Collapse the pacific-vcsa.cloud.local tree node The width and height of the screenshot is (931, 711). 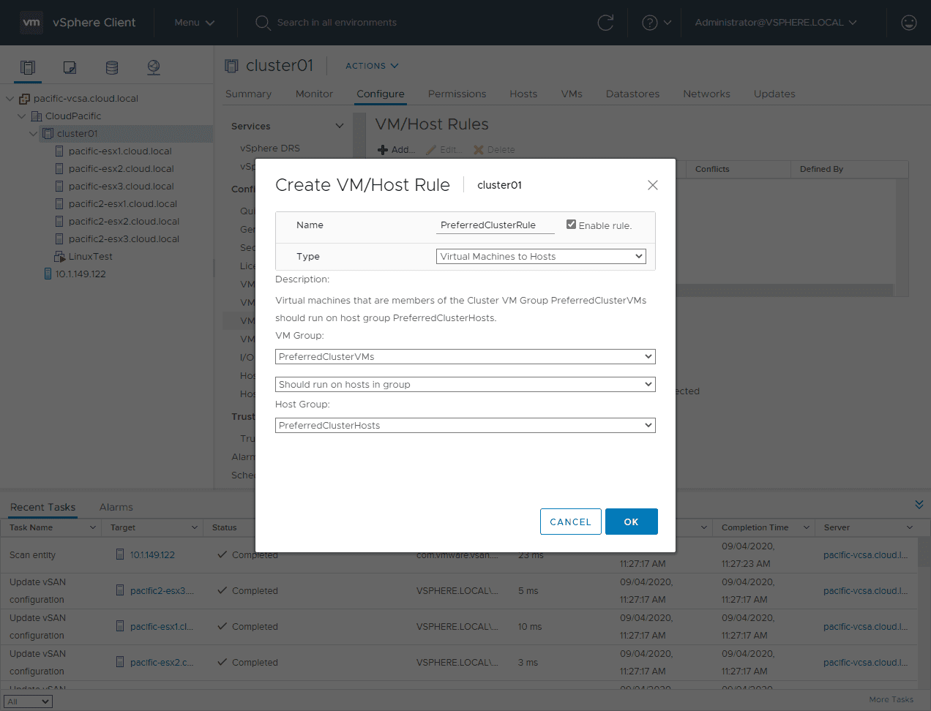pyautogui.click(x=10, y=99)
